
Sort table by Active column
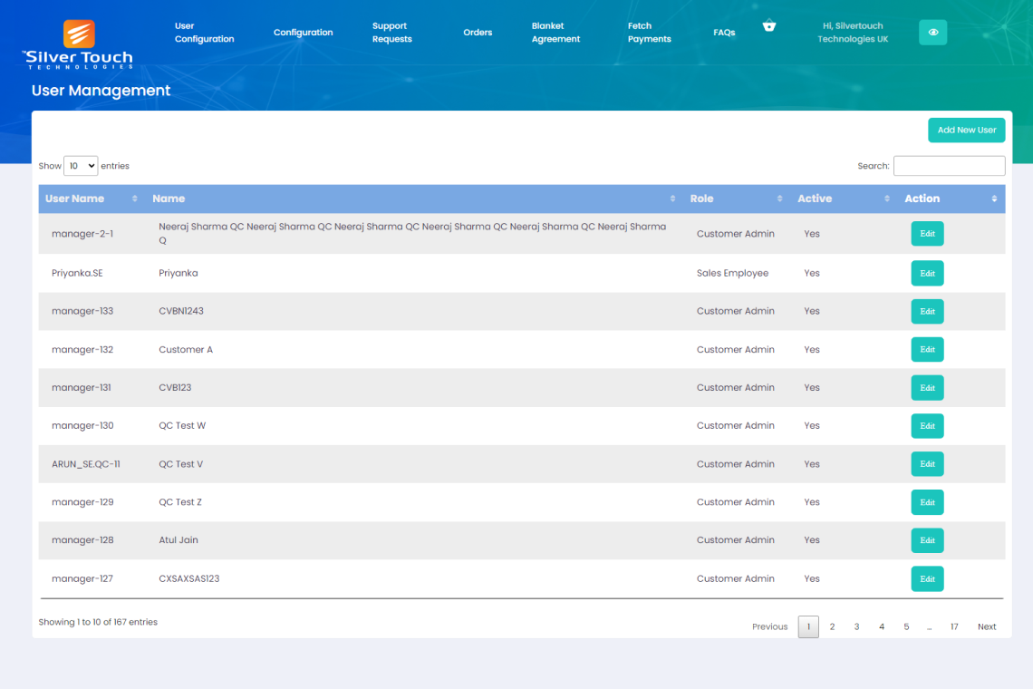pyautogui.click(x=844, y=199)
